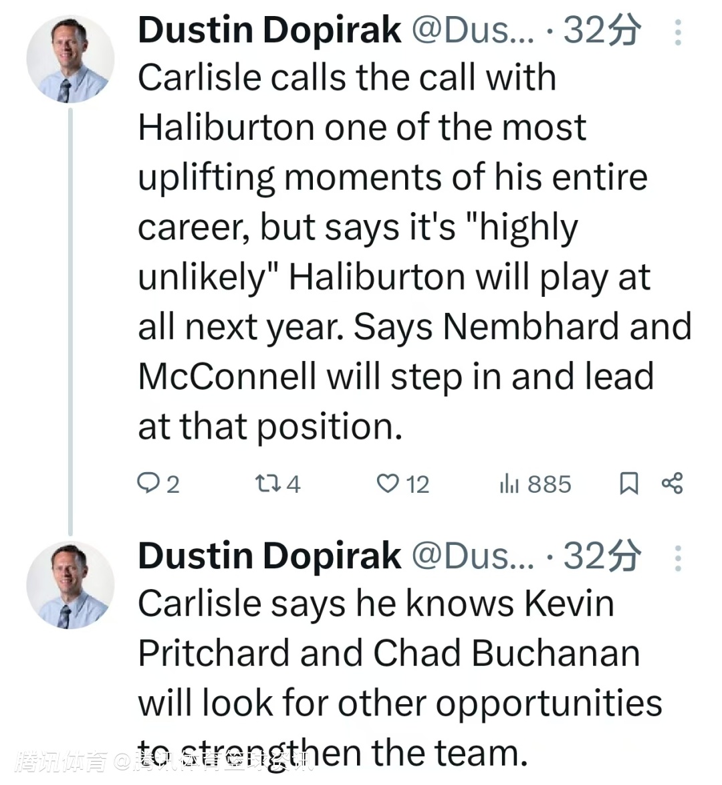
Task: Open Dustin Dopirak's avatar on first tweet
Action: pyautogui.click(x=70, y=59)
